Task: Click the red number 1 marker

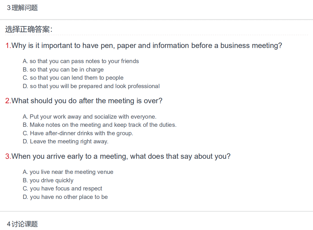Action: pos(8,46)
